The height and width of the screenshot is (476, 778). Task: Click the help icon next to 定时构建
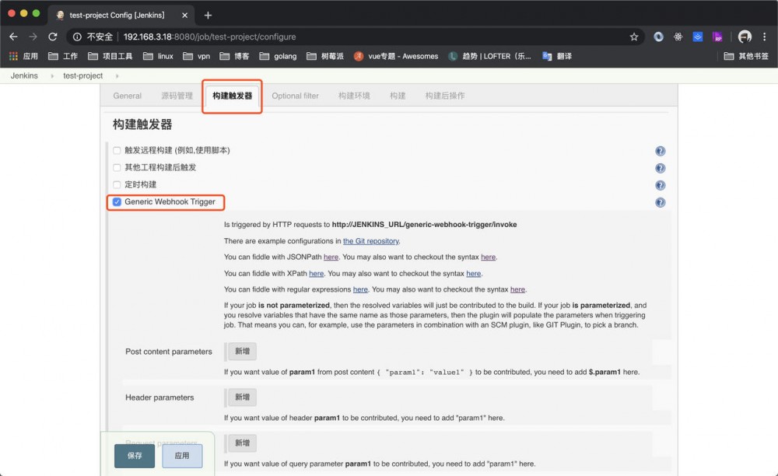[x=660, y=185]
